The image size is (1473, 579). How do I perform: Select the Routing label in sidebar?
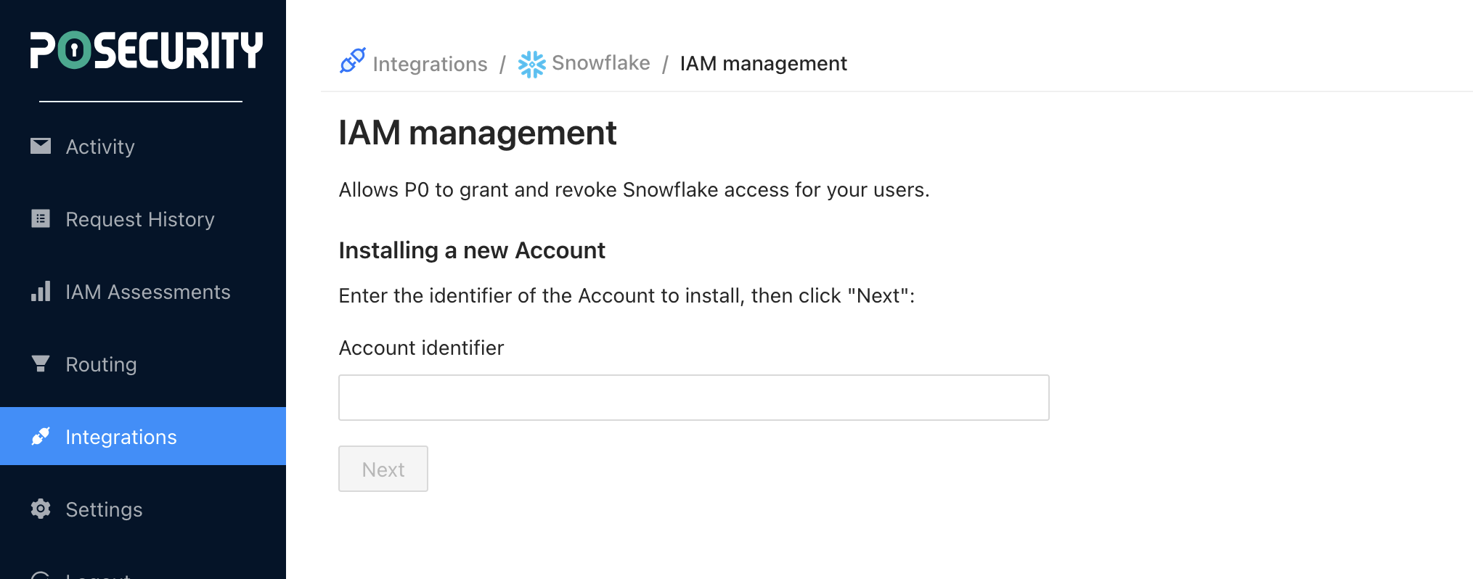(101, 364)
